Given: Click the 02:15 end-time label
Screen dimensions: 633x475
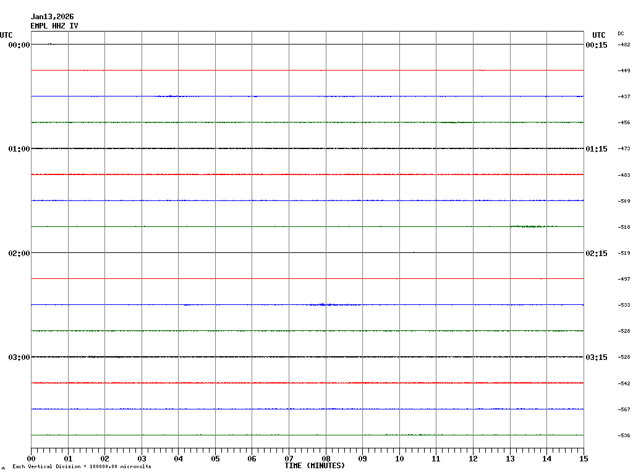Looking at the screenshot, I should pyautogui.click(x=597, y=253).
